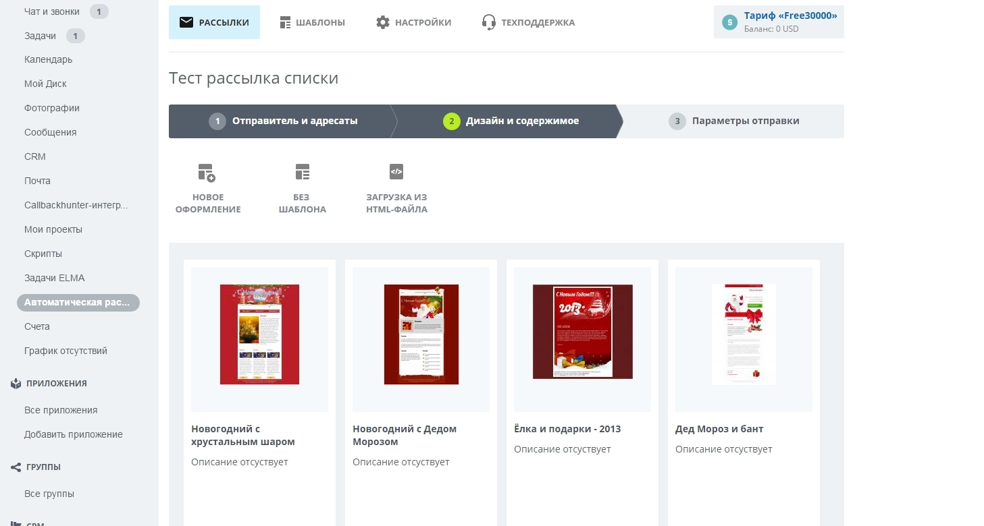
Task: Click the Настройки gear icon
Action: [x=383, y=22]
